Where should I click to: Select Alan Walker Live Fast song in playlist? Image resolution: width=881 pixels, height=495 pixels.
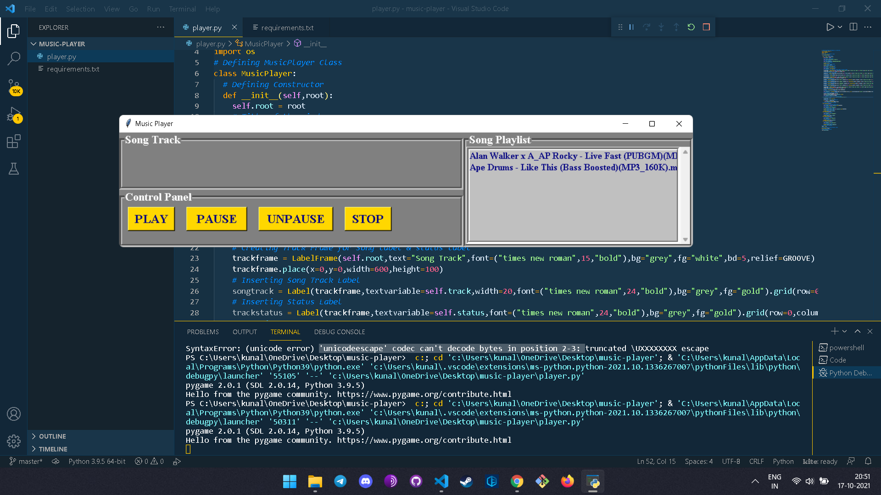[x=573, y=156]
